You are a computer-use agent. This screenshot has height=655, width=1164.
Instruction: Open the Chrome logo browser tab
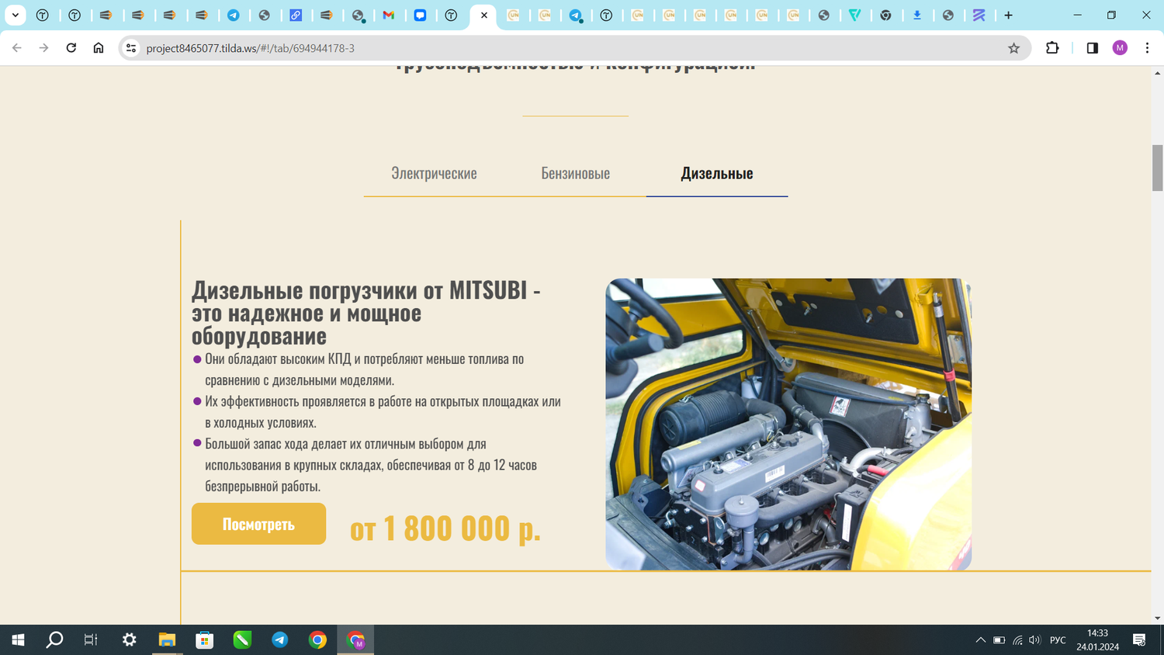point(885,15)
